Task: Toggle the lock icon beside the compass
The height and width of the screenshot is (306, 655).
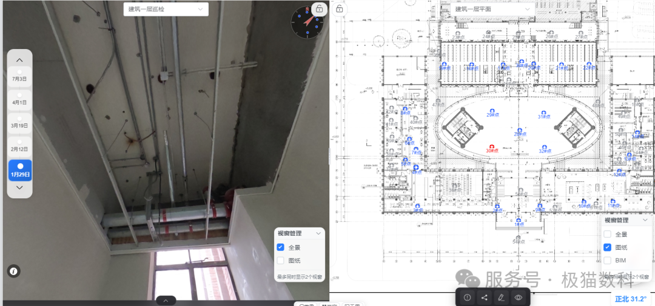Action: (319, 8)
